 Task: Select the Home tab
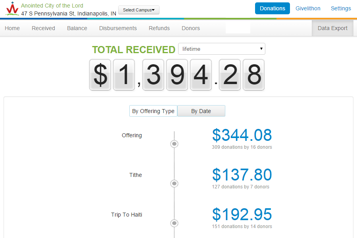12,28
